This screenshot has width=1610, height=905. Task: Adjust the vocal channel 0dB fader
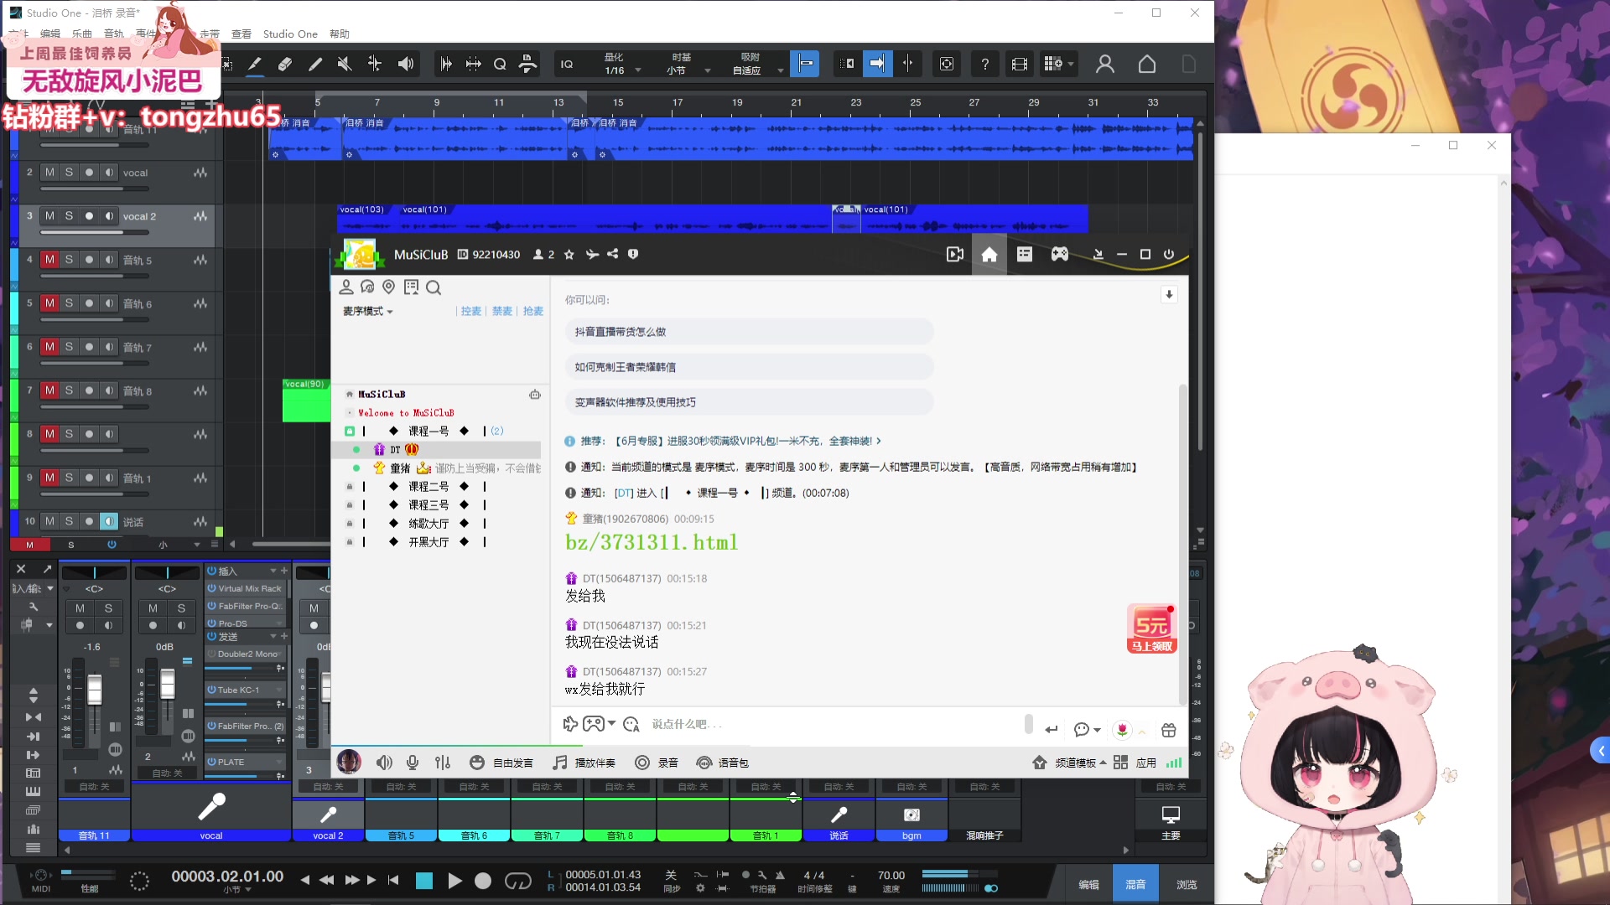click(x=168, y=683)
